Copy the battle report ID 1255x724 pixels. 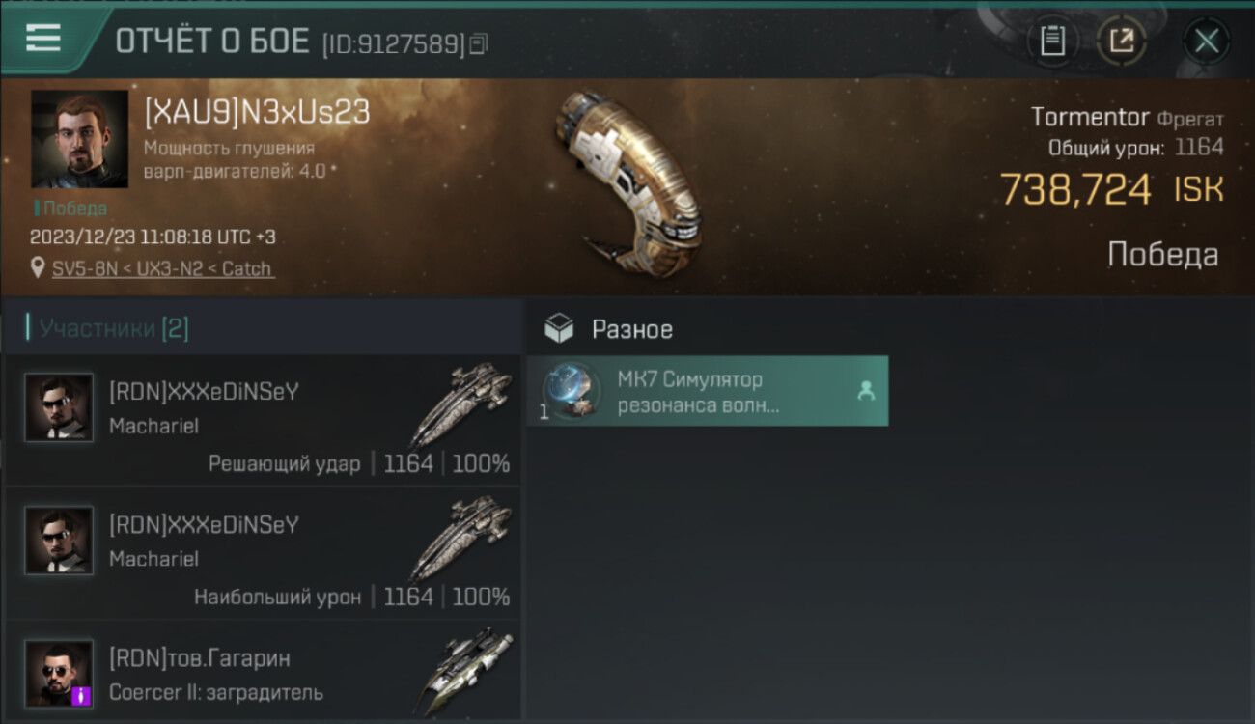(x=480, y=43)
